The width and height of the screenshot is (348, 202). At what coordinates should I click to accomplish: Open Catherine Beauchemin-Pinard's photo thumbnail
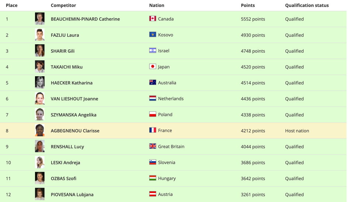[40, 19]
